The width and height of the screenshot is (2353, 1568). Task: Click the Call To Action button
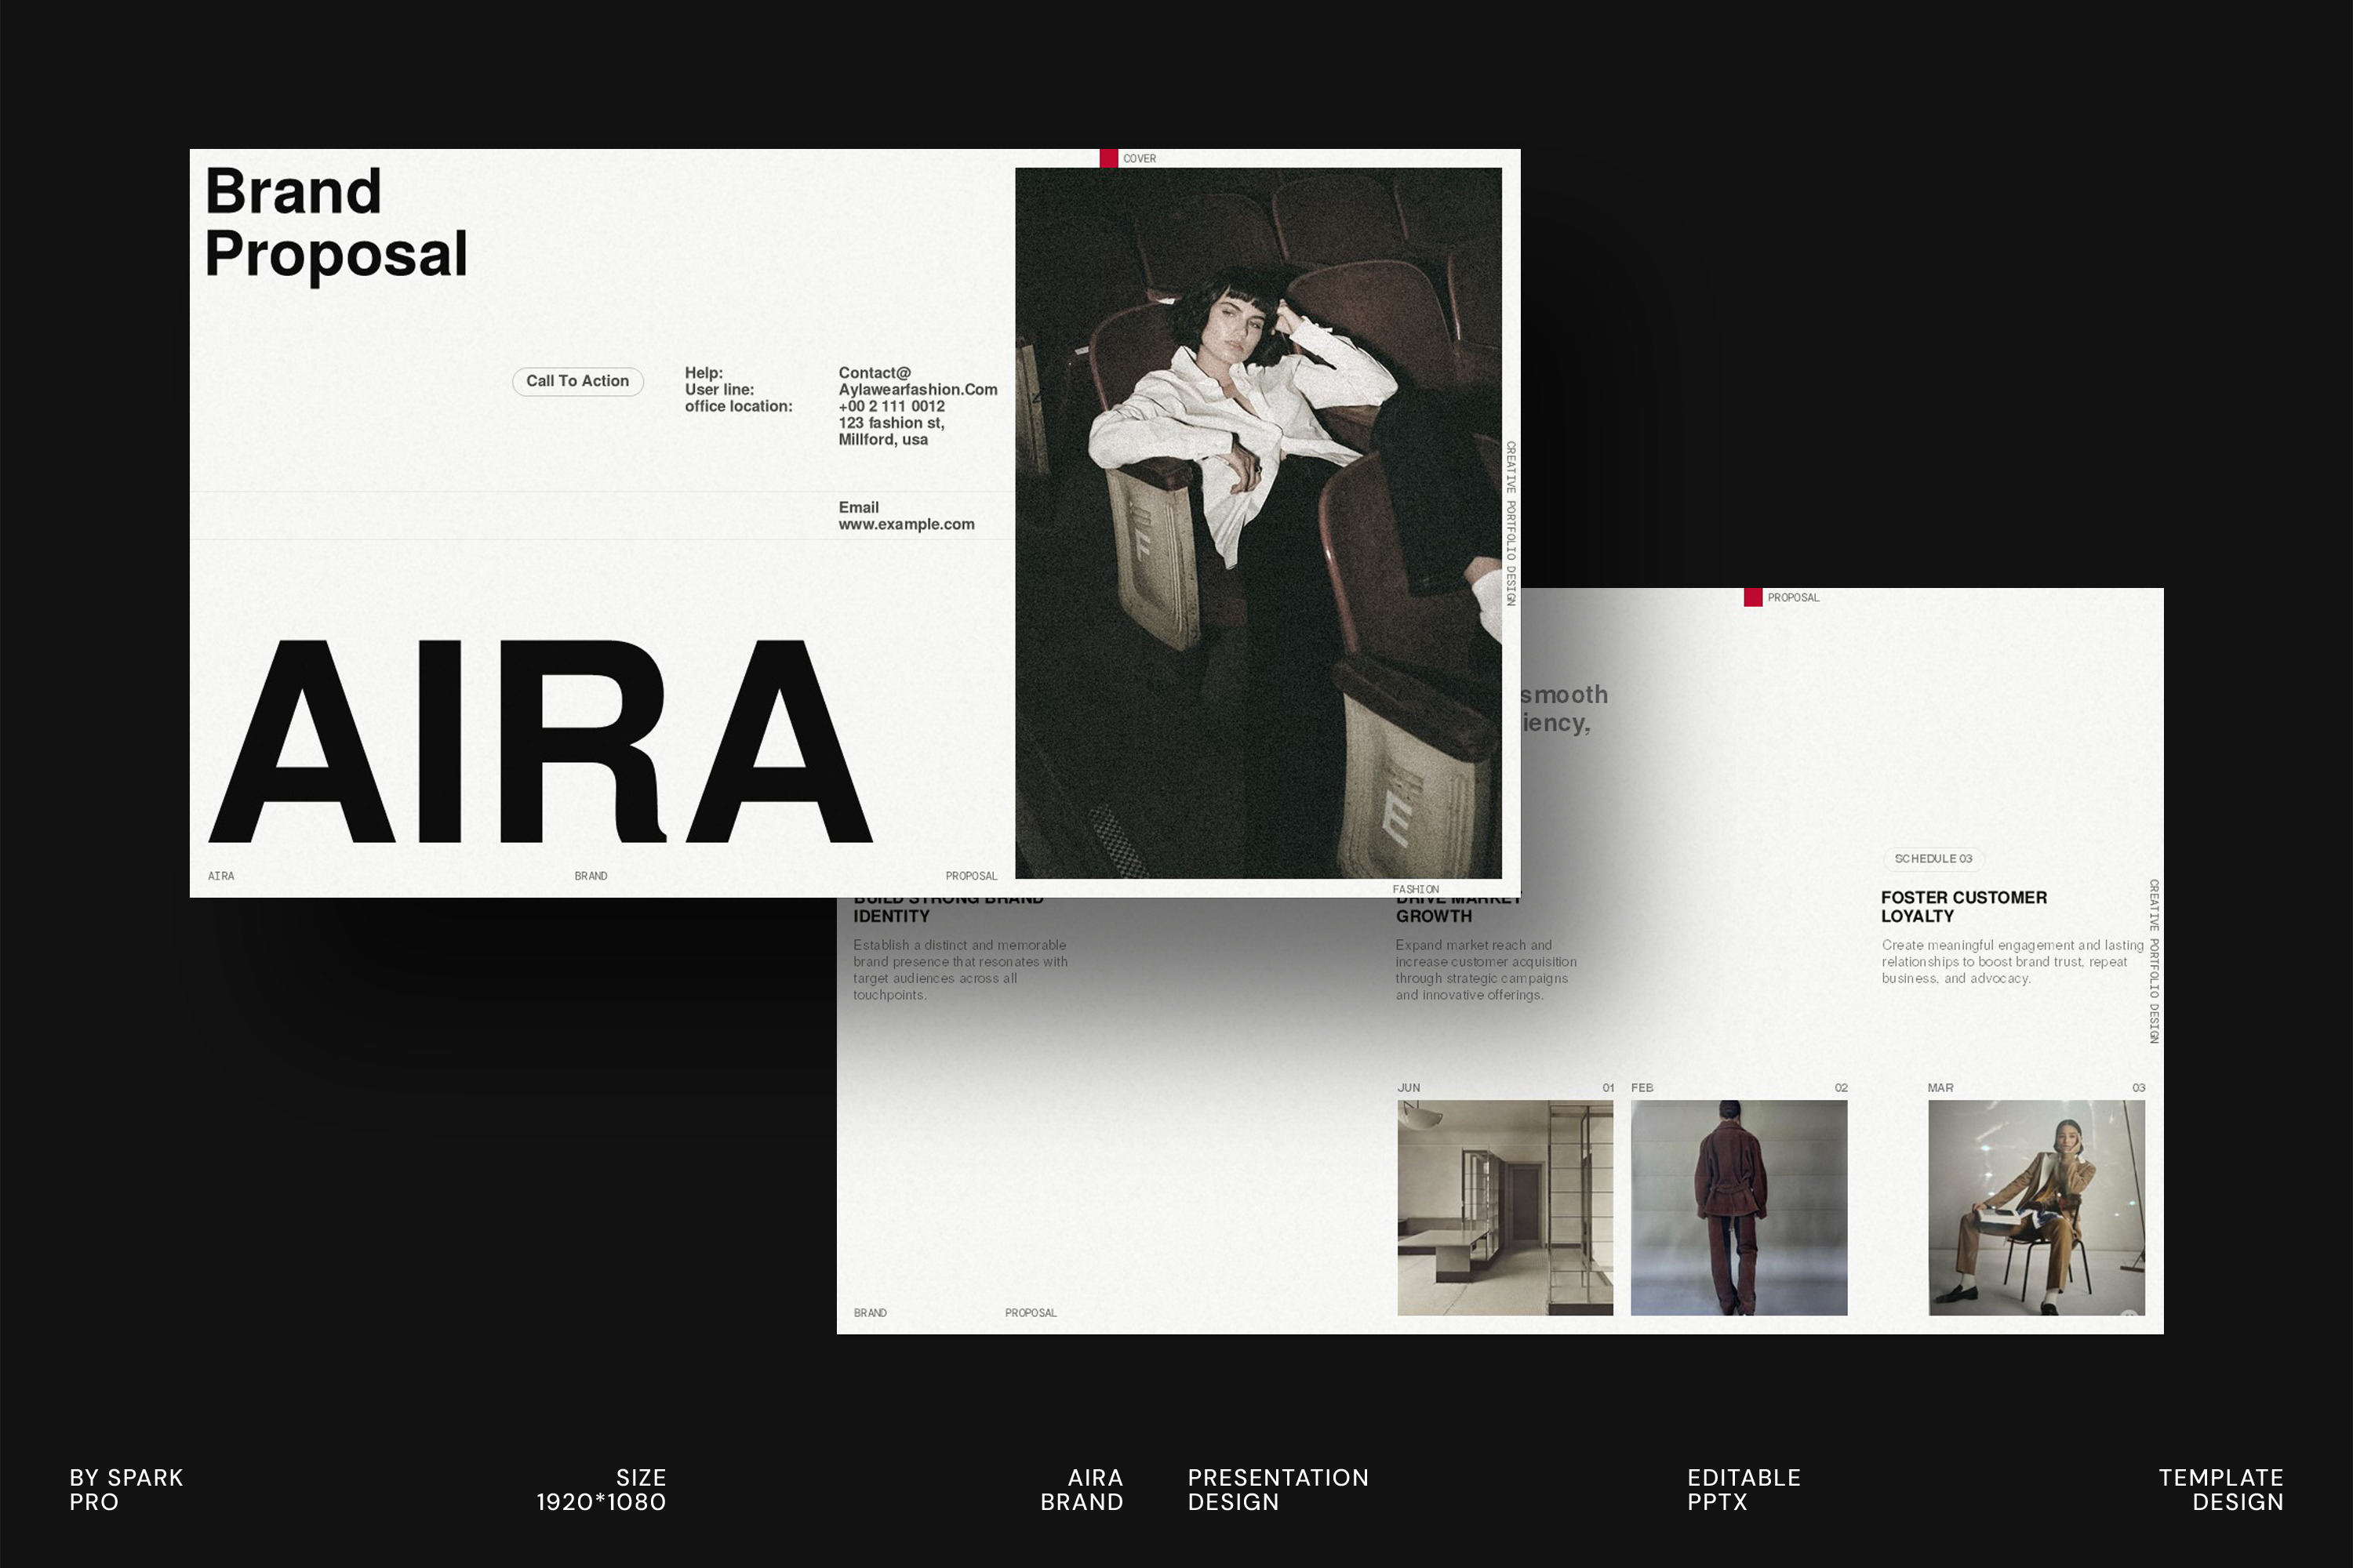pos(577,381)
